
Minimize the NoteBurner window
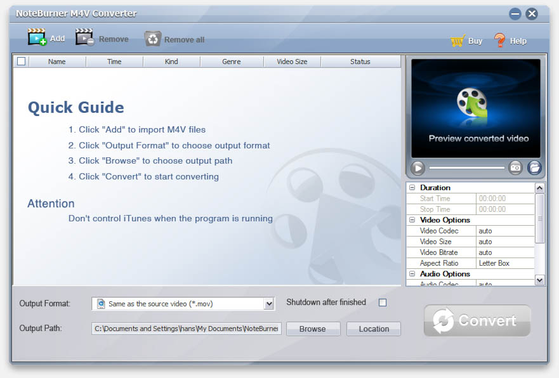515,14
